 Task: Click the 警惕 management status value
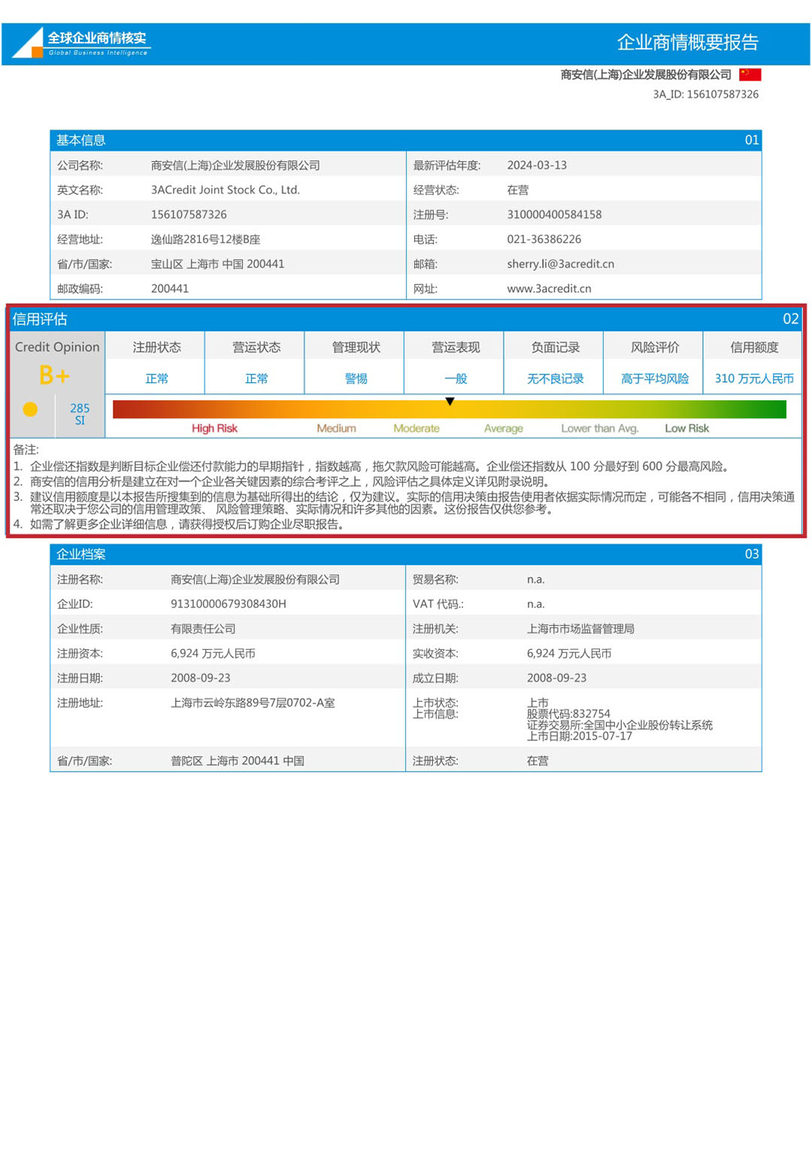pyautogui.click(x=356, y=378)
